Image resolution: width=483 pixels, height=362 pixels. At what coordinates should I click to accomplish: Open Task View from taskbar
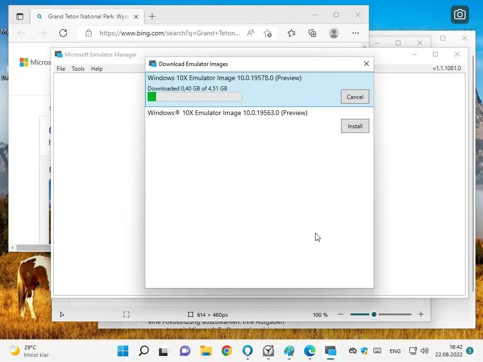pyautogui.click(x=163, y=351)
